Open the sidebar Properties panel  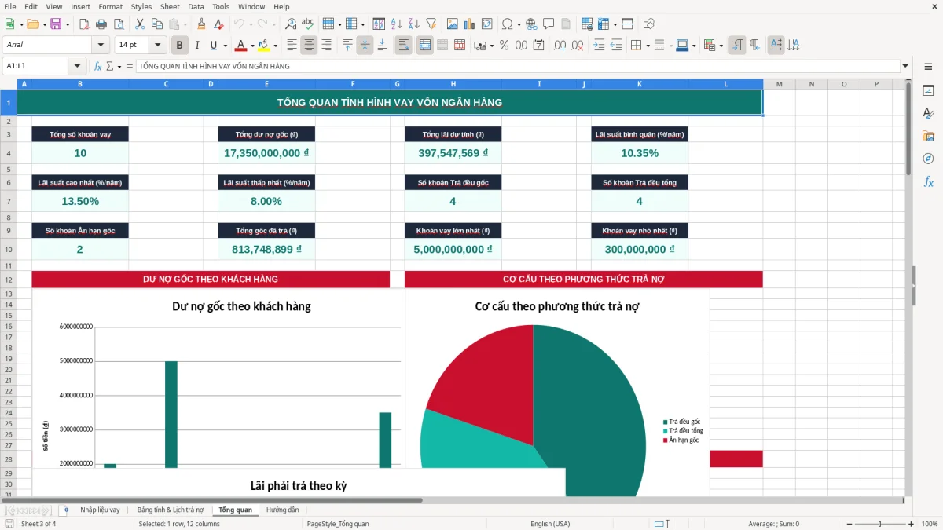pos(928,90)
